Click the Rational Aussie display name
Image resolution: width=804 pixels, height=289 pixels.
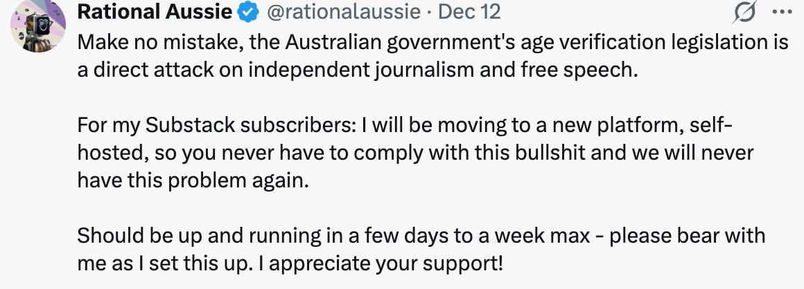(x=155, y=12)
